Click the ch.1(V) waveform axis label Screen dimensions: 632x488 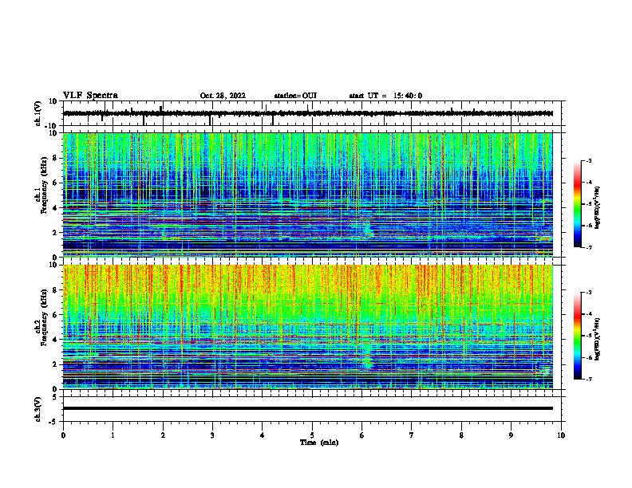pyautogui.click(x=38, y=113)
